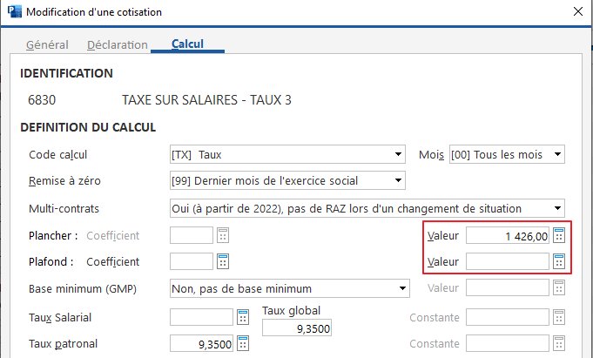Click the Taux global field

click(x=298, y=328)
